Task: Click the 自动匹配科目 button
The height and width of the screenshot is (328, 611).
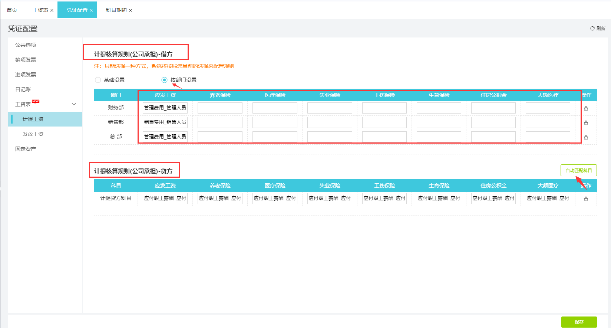Action: 578,170
